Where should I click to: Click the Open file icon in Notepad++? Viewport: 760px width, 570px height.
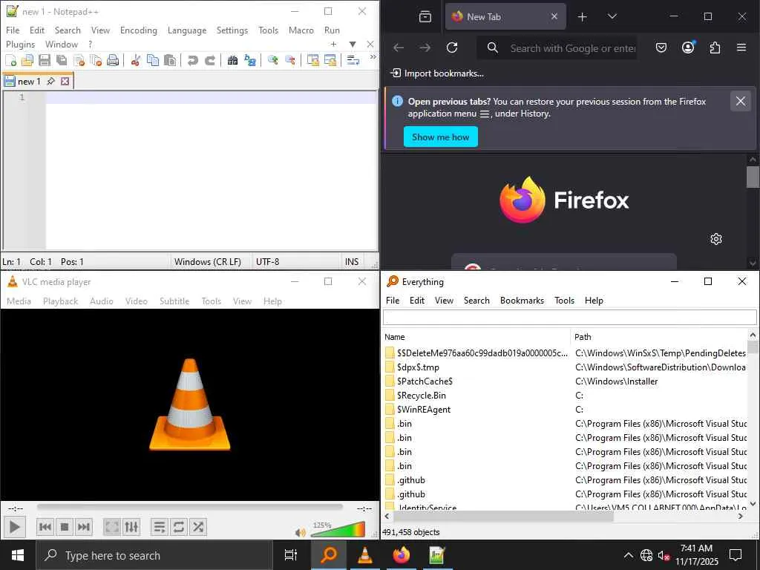[27, 60]
